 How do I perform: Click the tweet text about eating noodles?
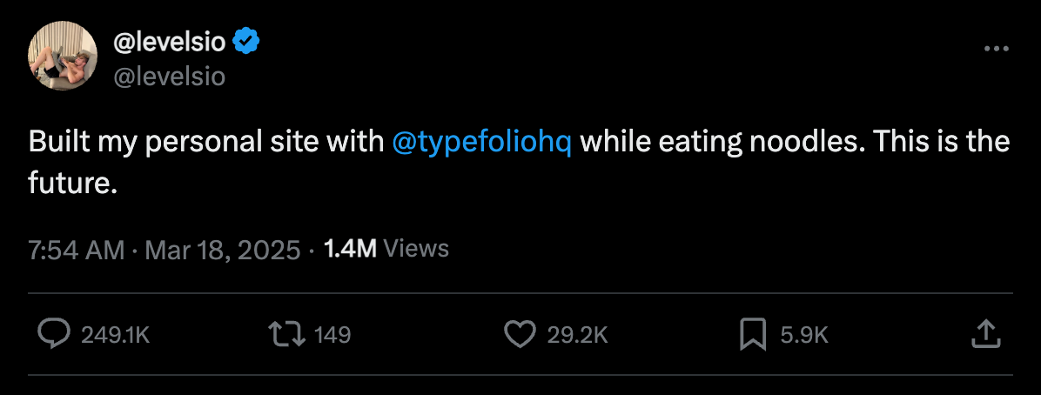click(519, 163)
